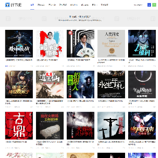Open the 午夜凶铃3 cover image
Viewport: 158px width, 158px height.
coord(142,84)
